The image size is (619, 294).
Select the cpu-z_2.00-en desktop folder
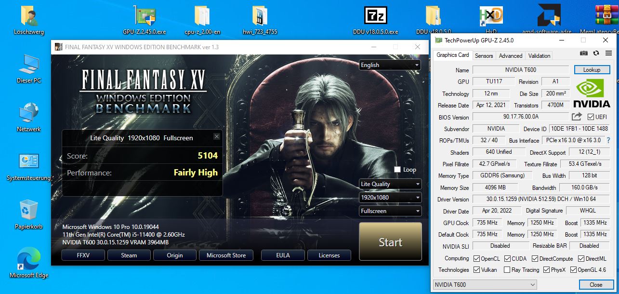click(x=202, y=21)
